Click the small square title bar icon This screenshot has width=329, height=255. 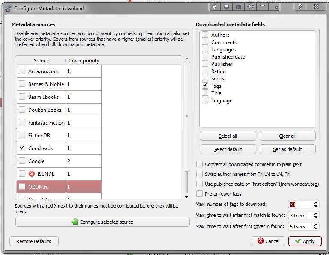(x=276, y=7)
